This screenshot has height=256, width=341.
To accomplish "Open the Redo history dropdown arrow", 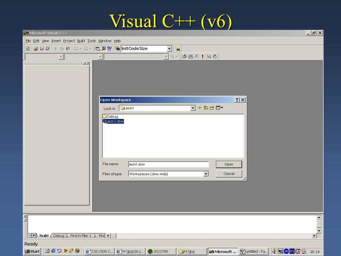I will click(90, 49).
